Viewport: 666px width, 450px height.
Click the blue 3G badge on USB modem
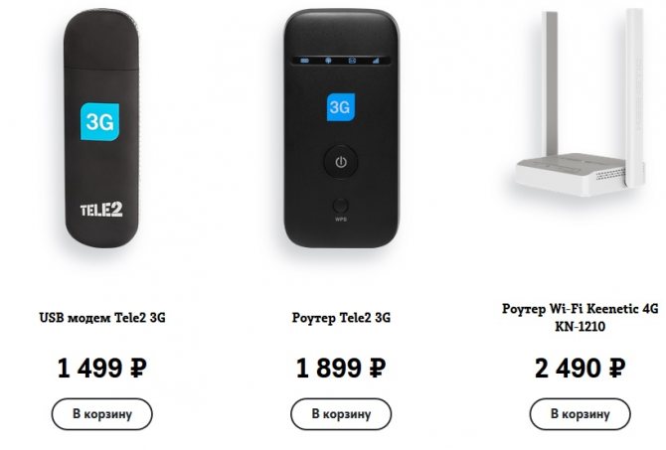tap(99, 121)
